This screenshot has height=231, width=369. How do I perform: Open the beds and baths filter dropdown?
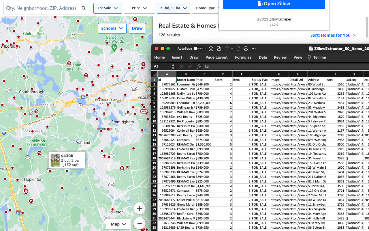click(x=174, y=8)
